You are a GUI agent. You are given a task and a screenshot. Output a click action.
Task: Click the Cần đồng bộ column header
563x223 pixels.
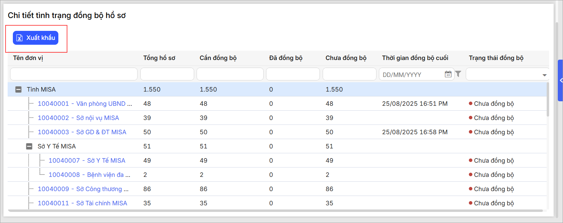point(218,58)
